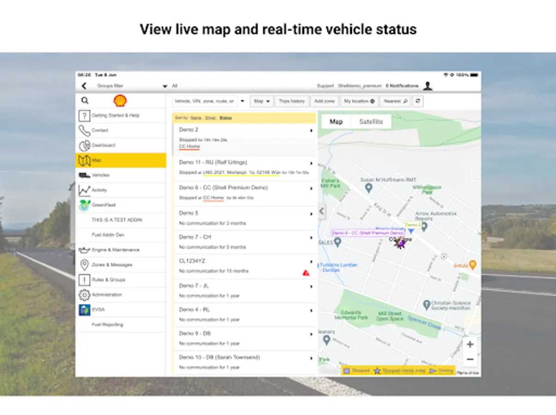Zoom in with the map plus button
Viewport: 556px width, 415px height.
click(x=470, y=344)
